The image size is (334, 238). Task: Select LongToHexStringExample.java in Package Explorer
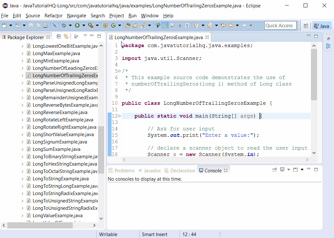tap(65, 164)
